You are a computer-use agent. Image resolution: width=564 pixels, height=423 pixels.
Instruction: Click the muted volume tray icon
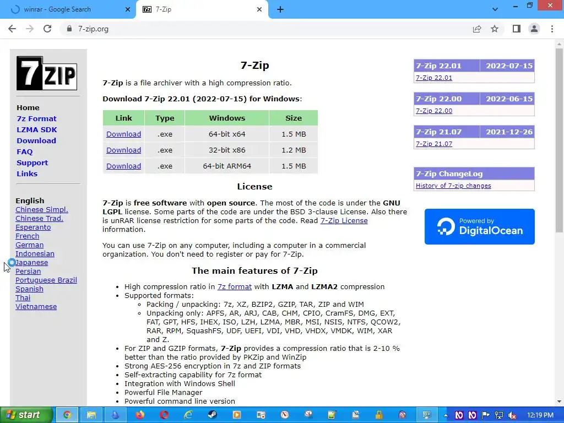(x=512, y=415)
